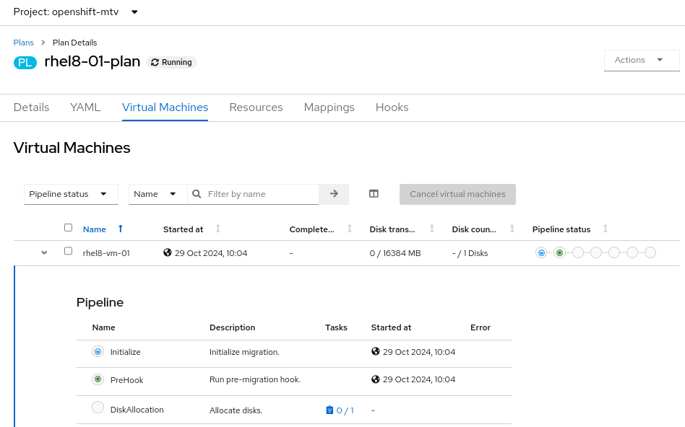Open the Pipeline status filter dropdown
Viewport: 685px width, 427px height.
[x=71, y=194]
